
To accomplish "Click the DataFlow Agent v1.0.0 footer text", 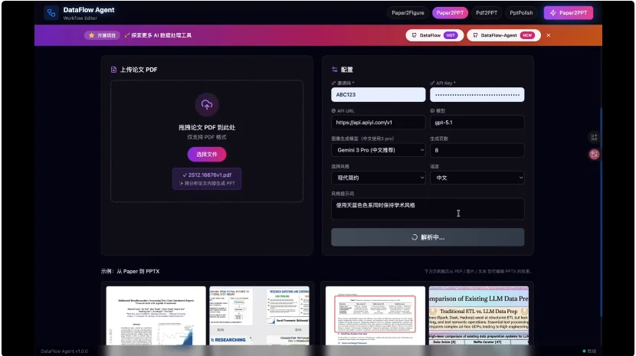I will pyautogui.click(x=64, y=351).
